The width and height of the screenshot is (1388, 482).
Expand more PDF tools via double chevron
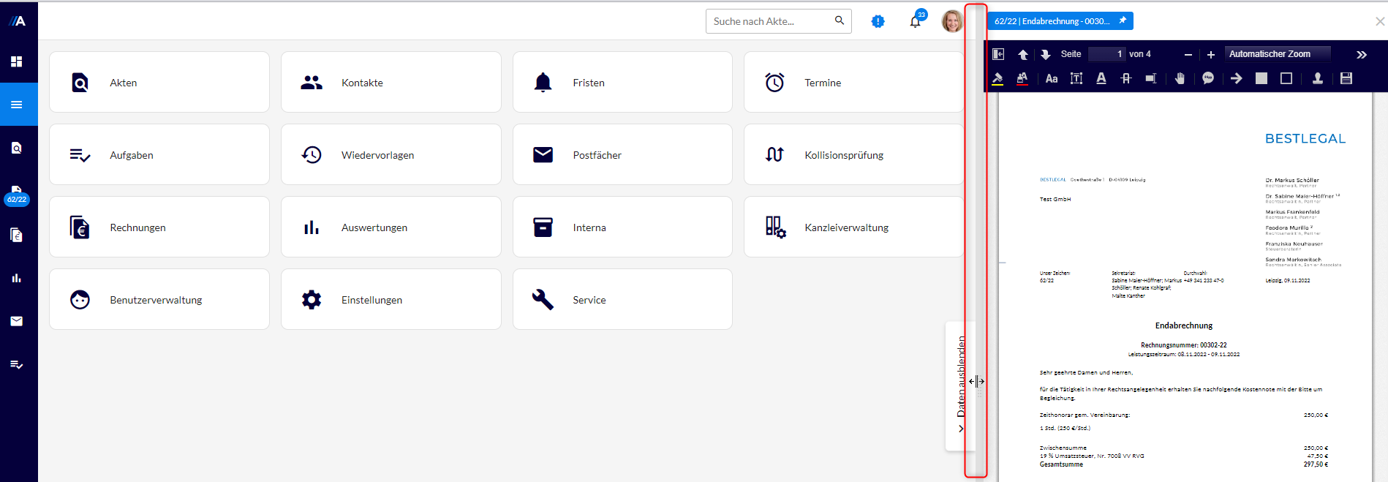[1362, 54]
